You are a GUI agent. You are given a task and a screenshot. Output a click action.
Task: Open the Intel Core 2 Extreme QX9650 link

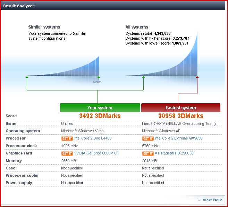click(x=178, y=138)
